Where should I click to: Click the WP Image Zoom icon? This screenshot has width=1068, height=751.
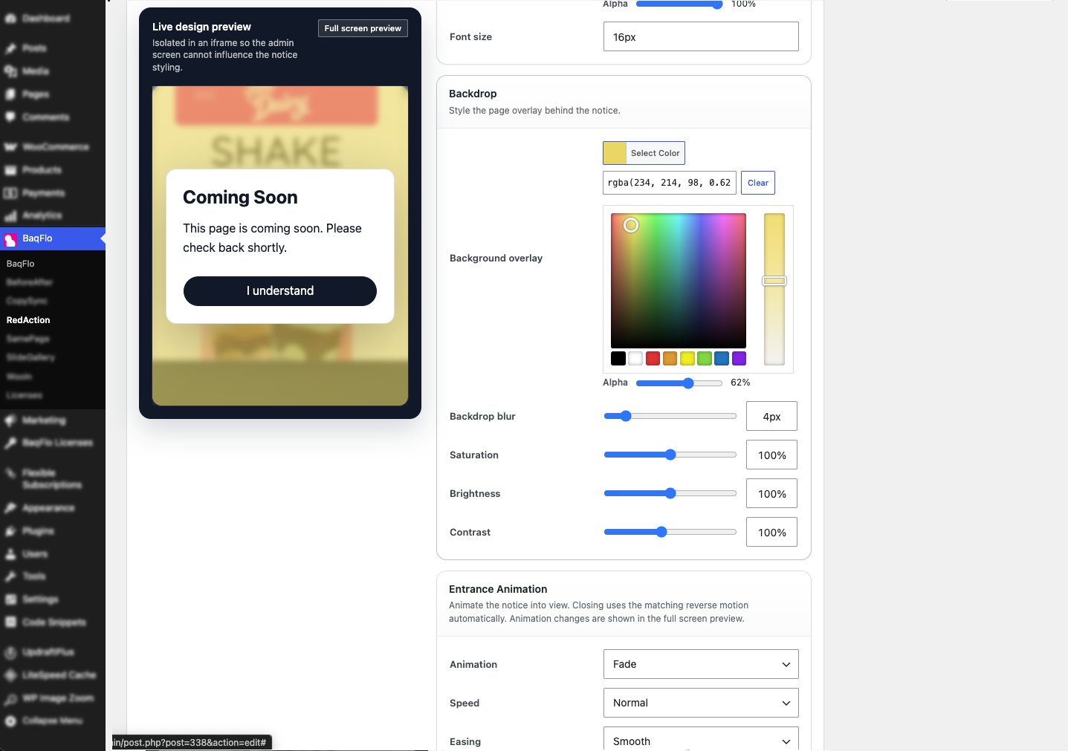coord(10,698)
